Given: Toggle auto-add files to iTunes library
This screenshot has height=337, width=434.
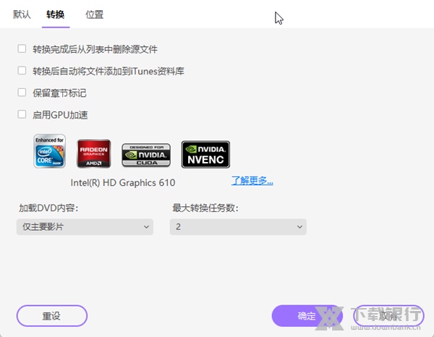Looking at the screenshot, I should 22,71.
